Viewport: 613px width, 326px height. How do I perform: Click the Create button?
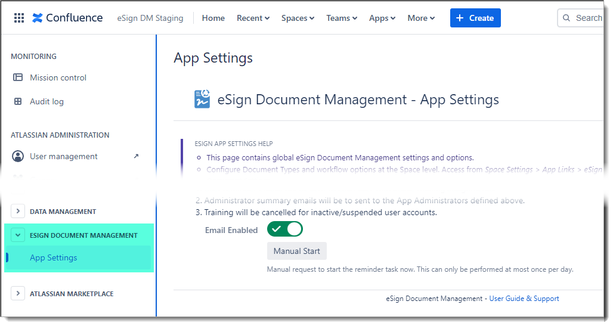475,18
